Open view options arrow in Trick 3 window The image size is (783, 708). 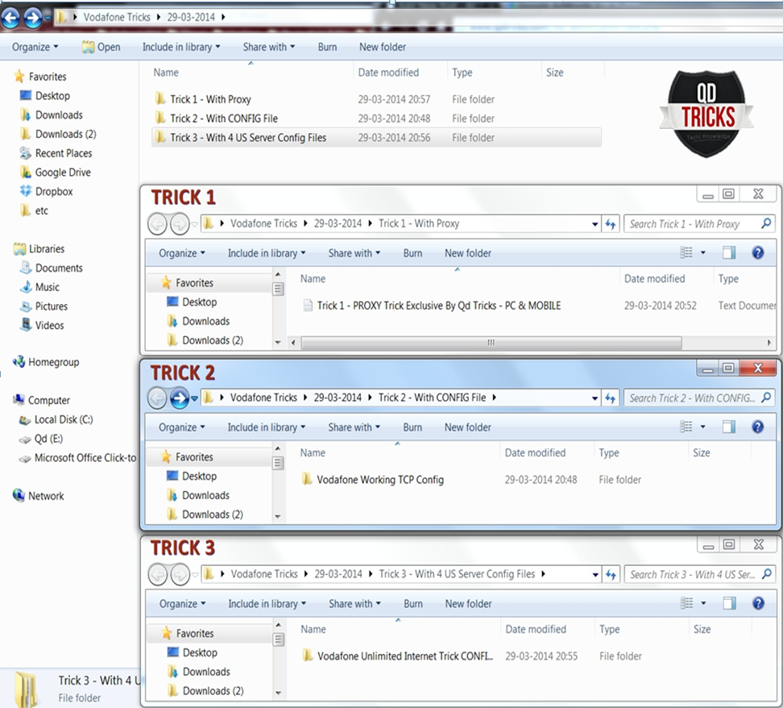coord(703,603)
